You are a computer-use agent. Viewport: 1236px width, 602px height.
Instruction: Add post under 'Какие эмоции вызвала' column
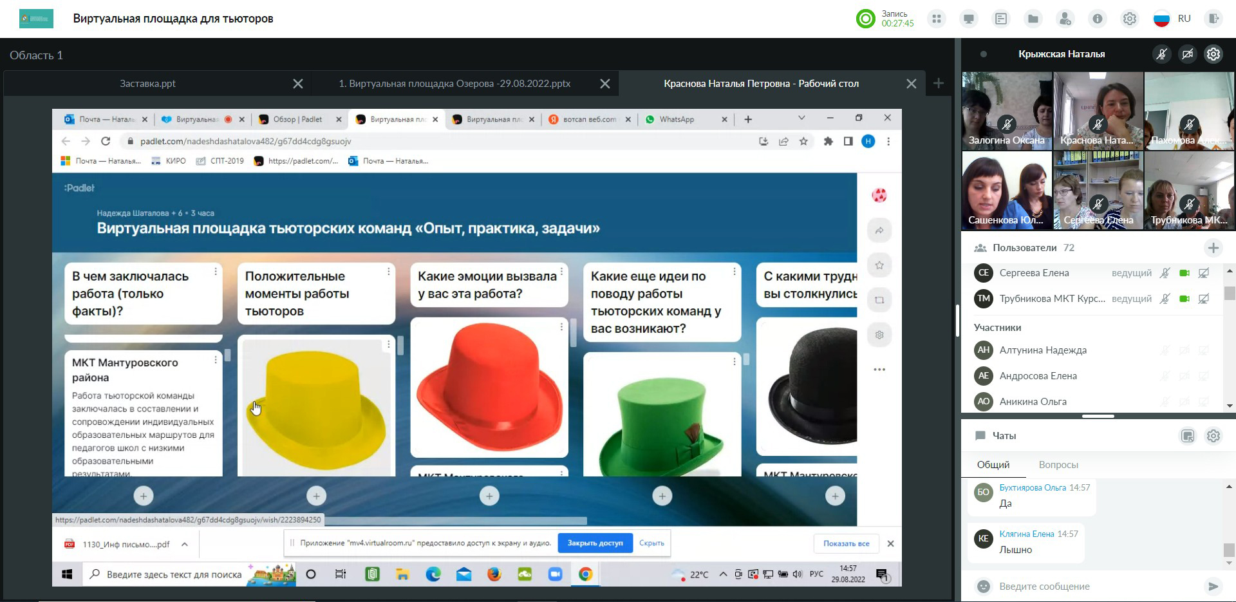click(x=489, y=496)
